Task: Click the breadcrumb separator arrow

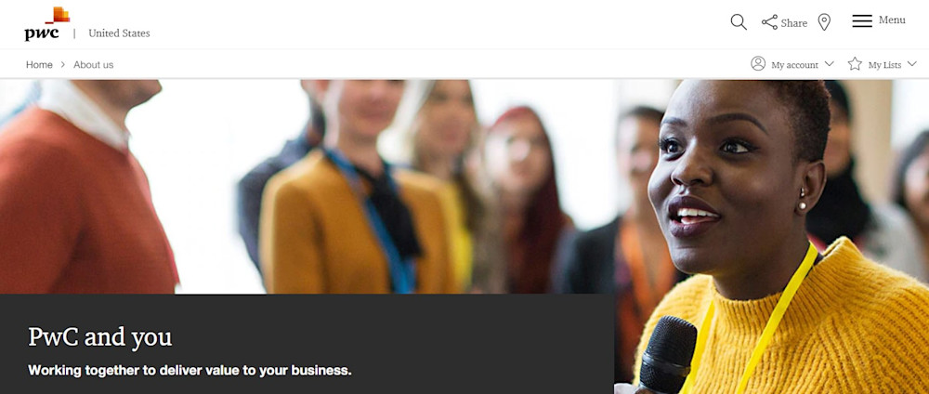Action: pos(63,64)
